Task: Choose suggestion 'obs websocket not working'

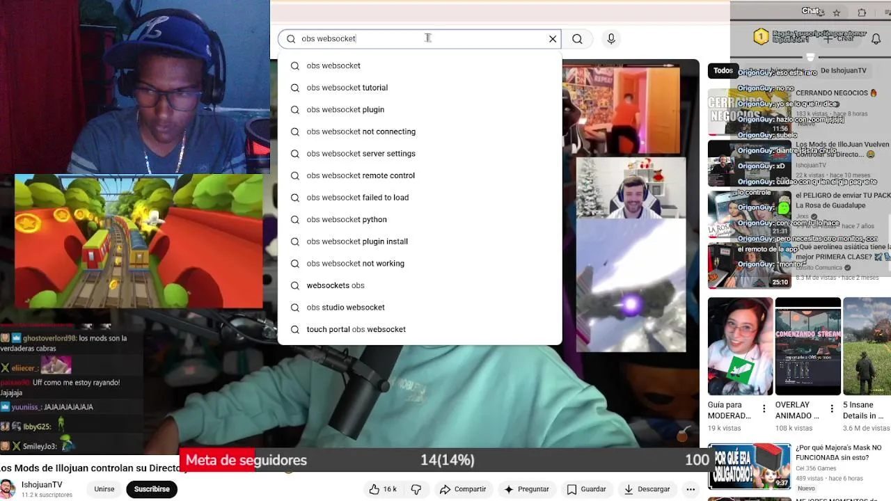Action: pos(420,263)
